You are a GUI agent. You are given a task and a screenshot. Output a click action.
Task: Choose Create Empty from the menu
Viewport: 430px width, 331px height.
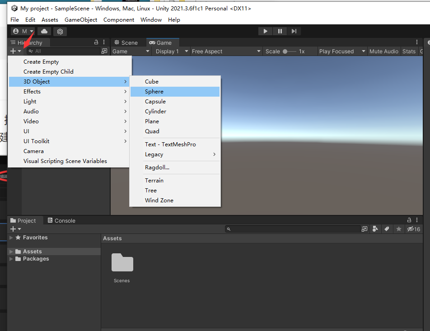click(70, 62)
